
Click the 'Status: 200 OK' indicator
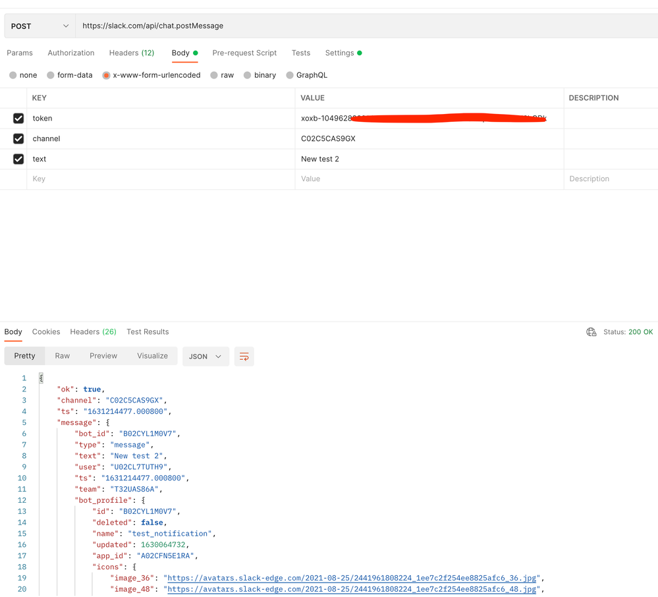click(628, 332)
